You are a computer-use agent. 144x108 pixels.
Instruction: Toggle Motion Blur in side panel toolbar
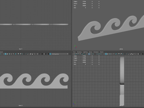121,54
